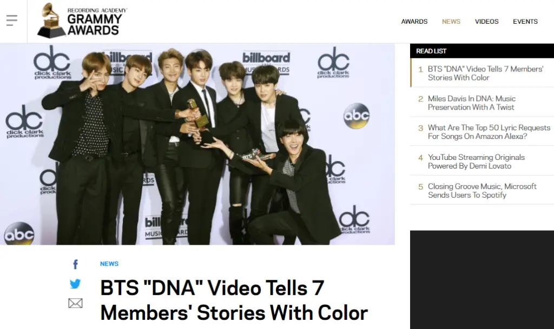Click the BTS group hero photo

click(197, 144)
